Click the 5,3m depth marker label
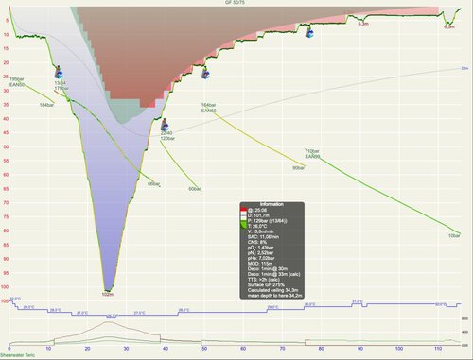The height and width of the screenshot is (360, 473). (363, 24)
